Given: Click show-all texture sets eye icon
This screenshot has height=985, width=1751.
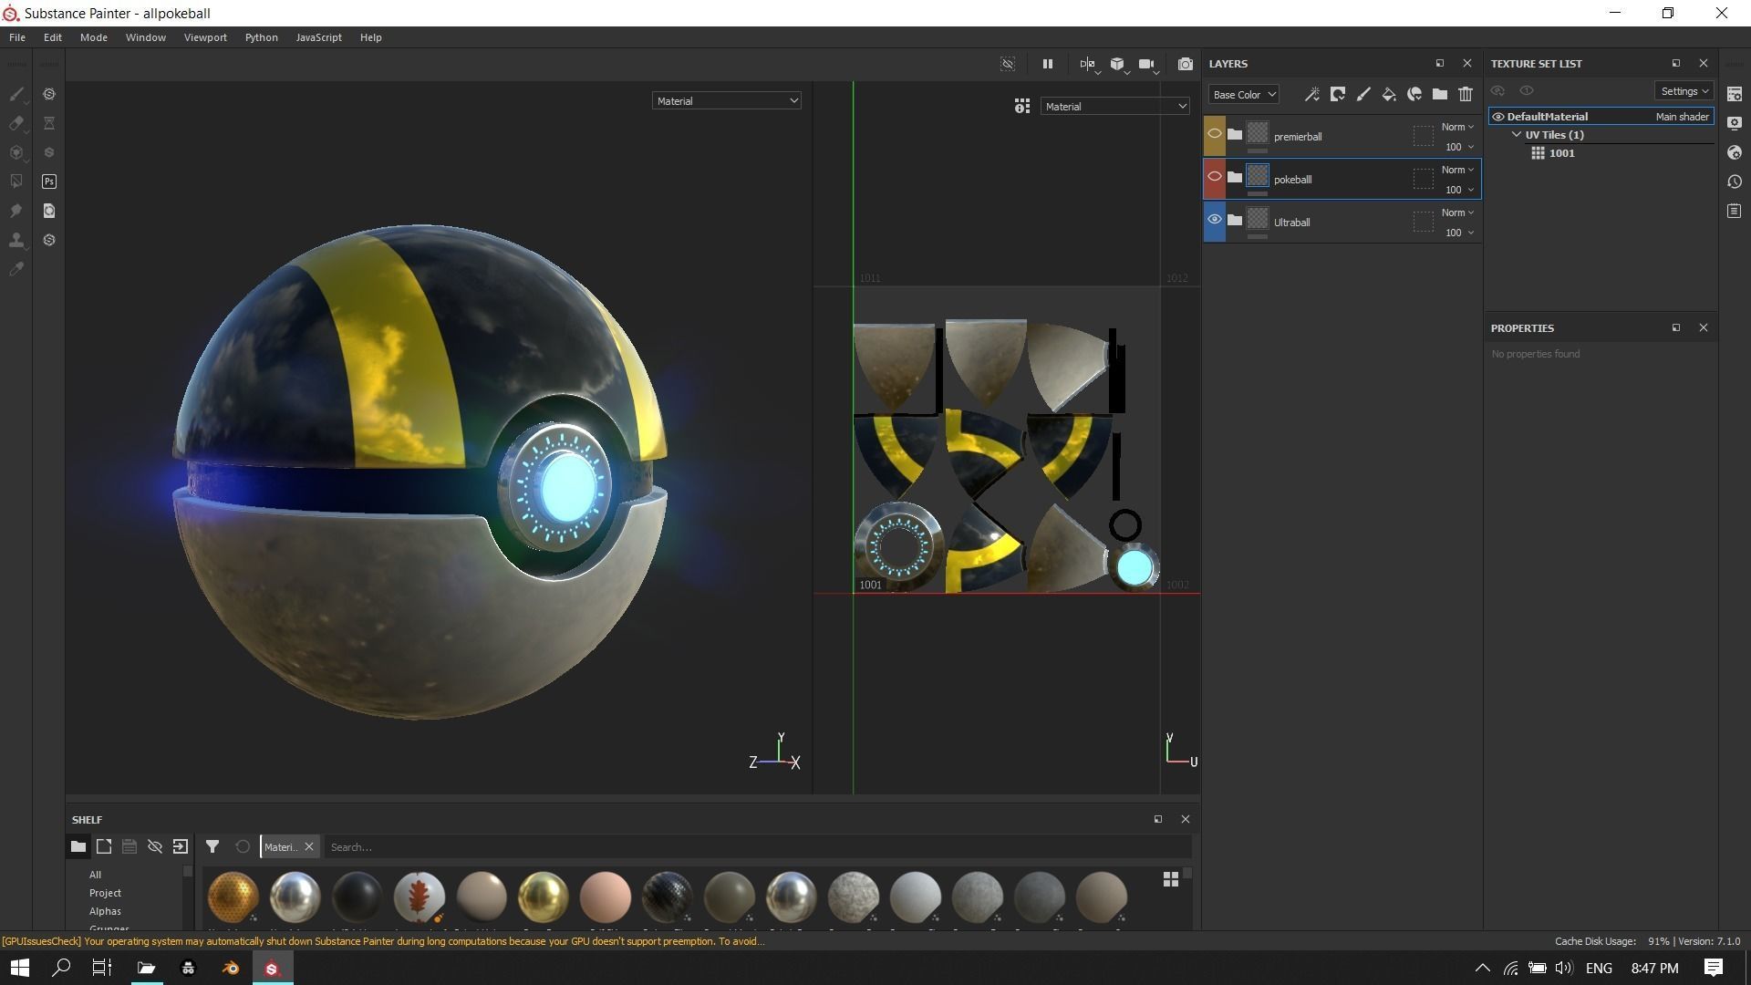Looking at the screenshot, I should [1527, 90].
